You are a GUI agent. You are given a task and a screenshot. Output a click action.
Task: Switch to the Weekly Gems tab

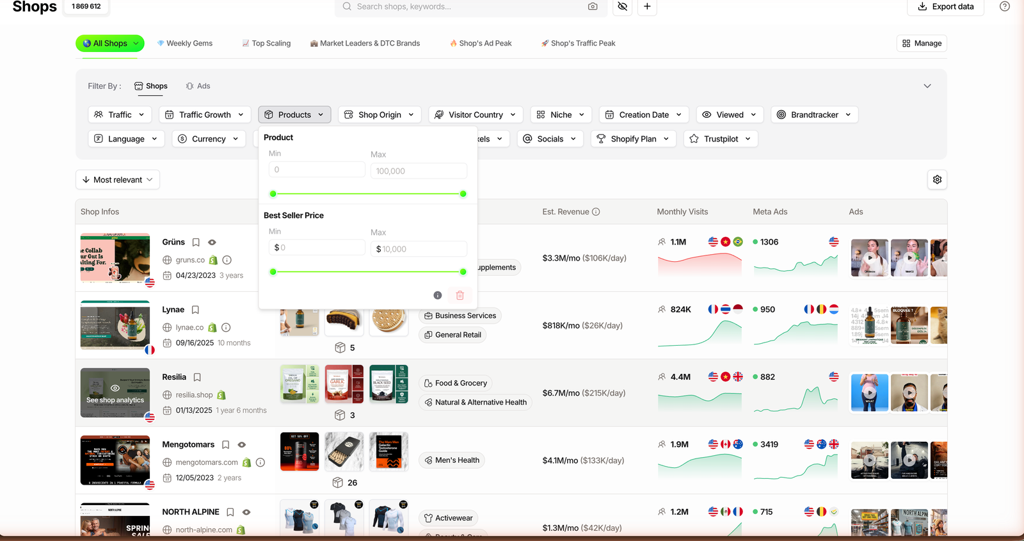coord(185,44)
